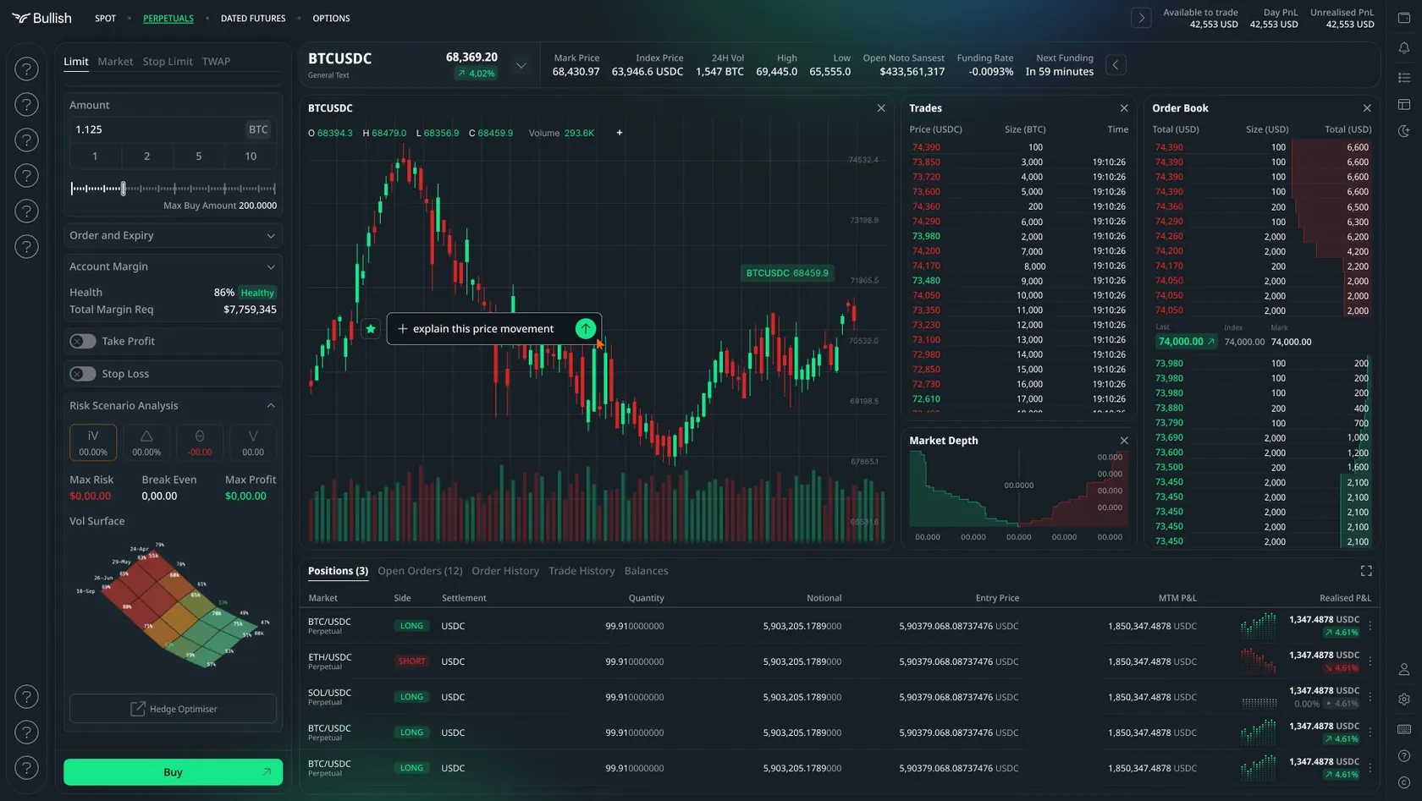Add indicator with plus icon beside Volume
Screen dimensions: 1422x801
point(620,133)
